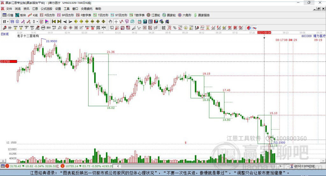Jump to last bar icon
This screenshot has height=176, width=326.
click(x=59, y=21)
